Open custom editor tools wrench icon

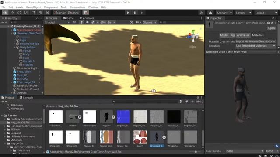[x=47, y=13]
